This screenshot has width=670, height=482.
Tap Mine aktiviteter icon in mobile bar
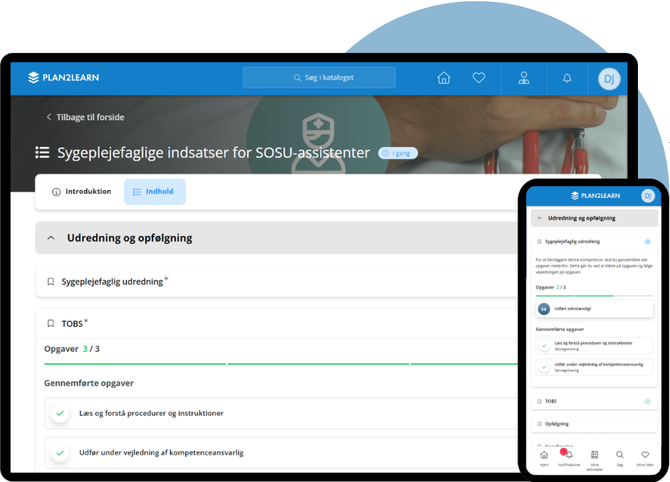[x=594, y=455]
